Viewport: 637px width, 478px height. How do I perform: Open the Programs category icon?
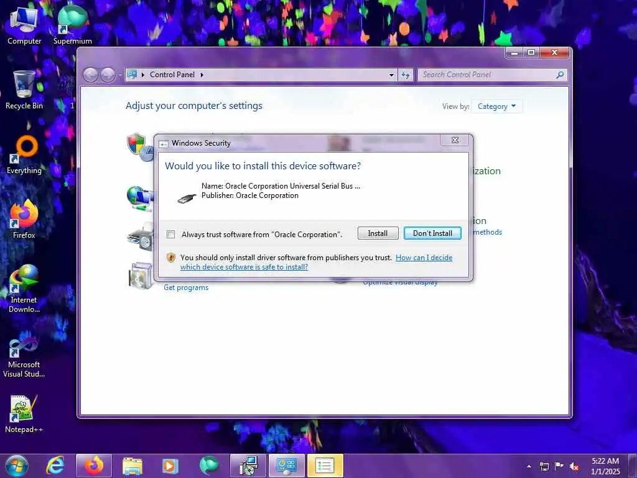click(140, 275)
